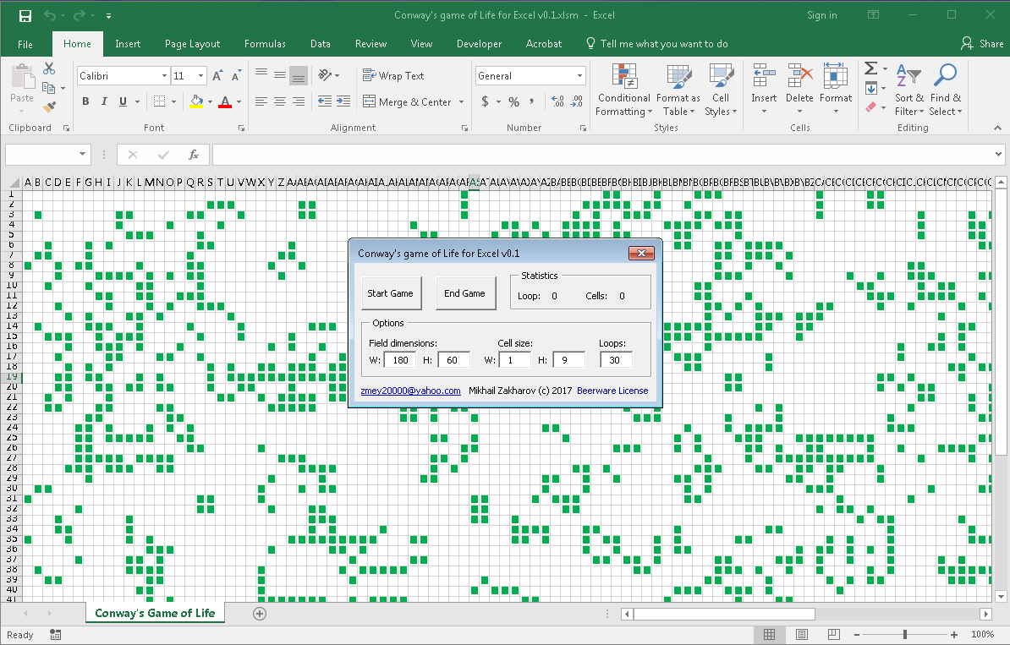The width and height of the screenshot is (1010, 645).
Task: Redo the last undone action
Action: (79, 15)
